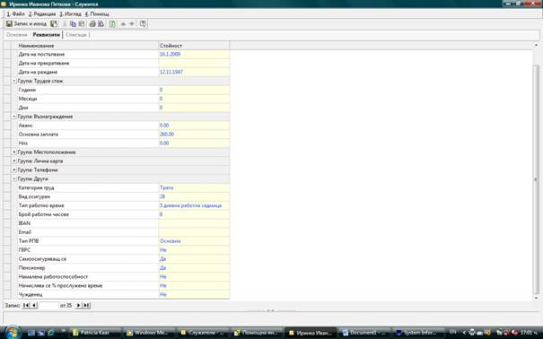
Task: Click the 'Аванс' value 0.00
Action: (194, 126)
